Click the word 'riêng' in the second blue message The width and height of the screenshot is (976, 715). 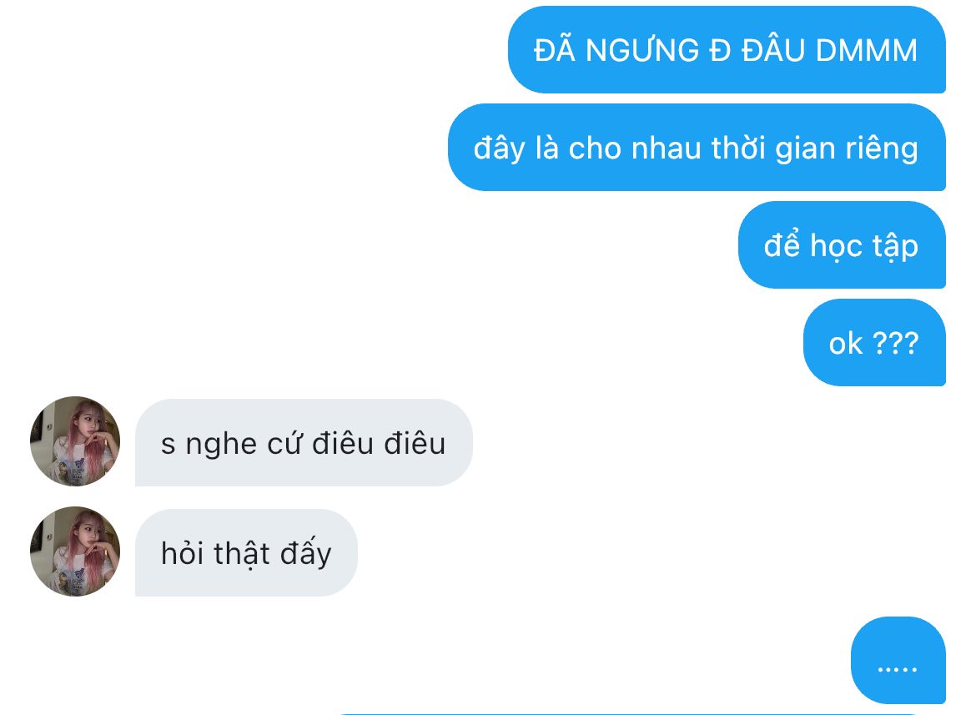[x=882, y=149]
